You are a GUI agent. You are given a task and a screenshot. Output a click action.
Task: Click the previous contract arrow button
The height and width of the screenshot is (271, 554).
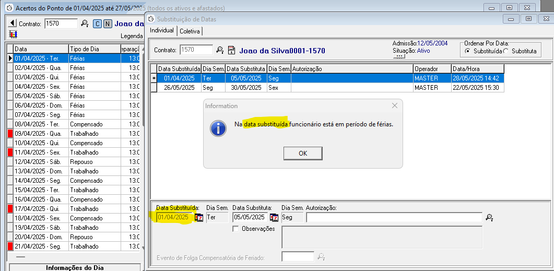[x=12, y=23]
